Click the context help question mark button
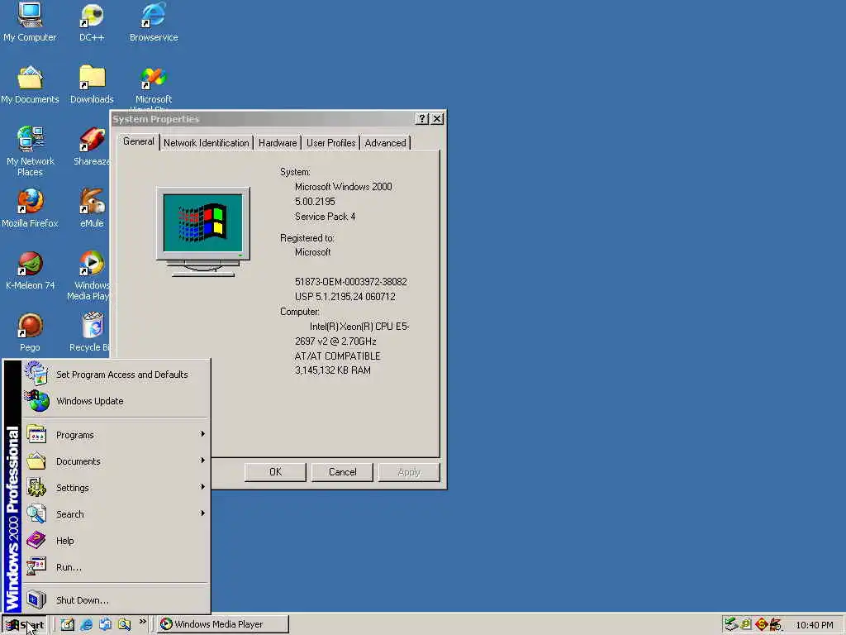The height and width of the screenshot is (635, 846). click(x=422, y=119)
